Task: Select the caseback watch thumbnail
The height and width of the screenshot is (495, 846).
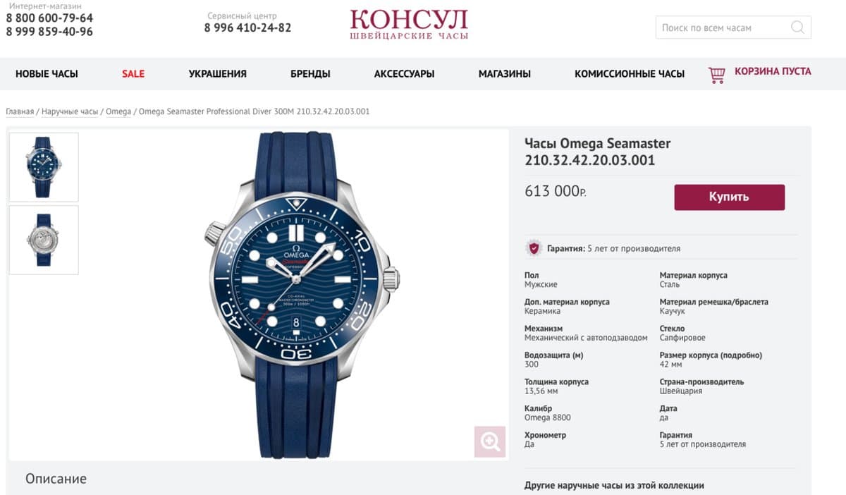Action: pyautogui.click(x=44, y=240)
